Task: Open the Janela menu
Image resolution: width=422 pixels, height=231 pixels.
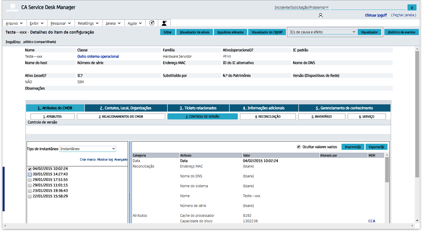Action: click(x=113, y=23)
